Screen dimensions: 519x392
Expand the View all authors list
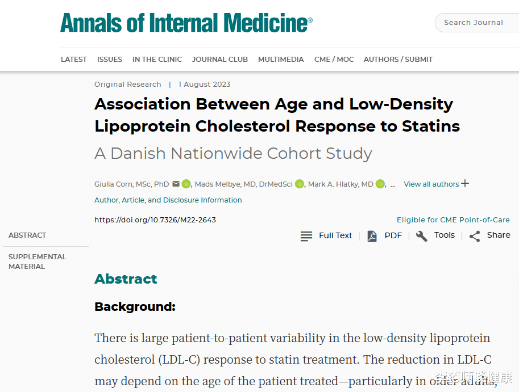[436, 184]
